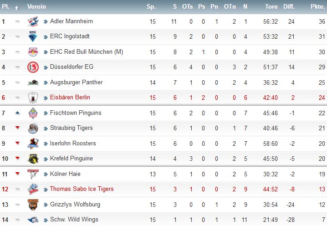This screenshot has height=226, width=327.
Task: Click the Eisbären Berlin polar bear logo
Action: pos(33,98)
